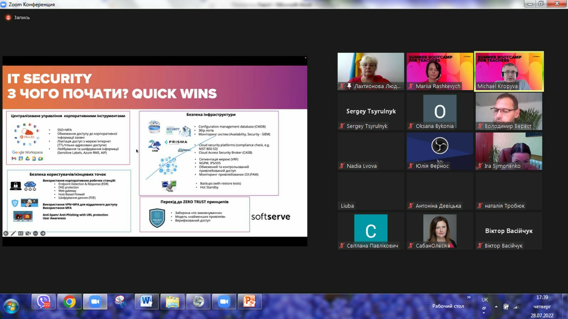Switch to PowerPoint in the taskbar
This screenshot has height=319, width=568.
[x=250, y=302]
